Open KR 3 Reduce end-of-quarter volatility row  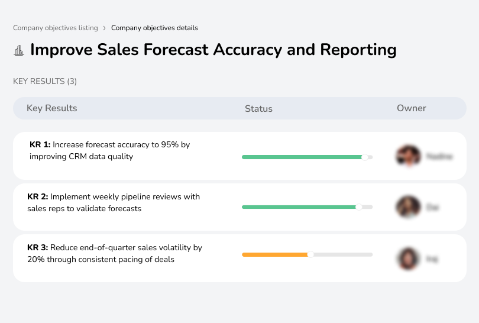coord(239,258)
